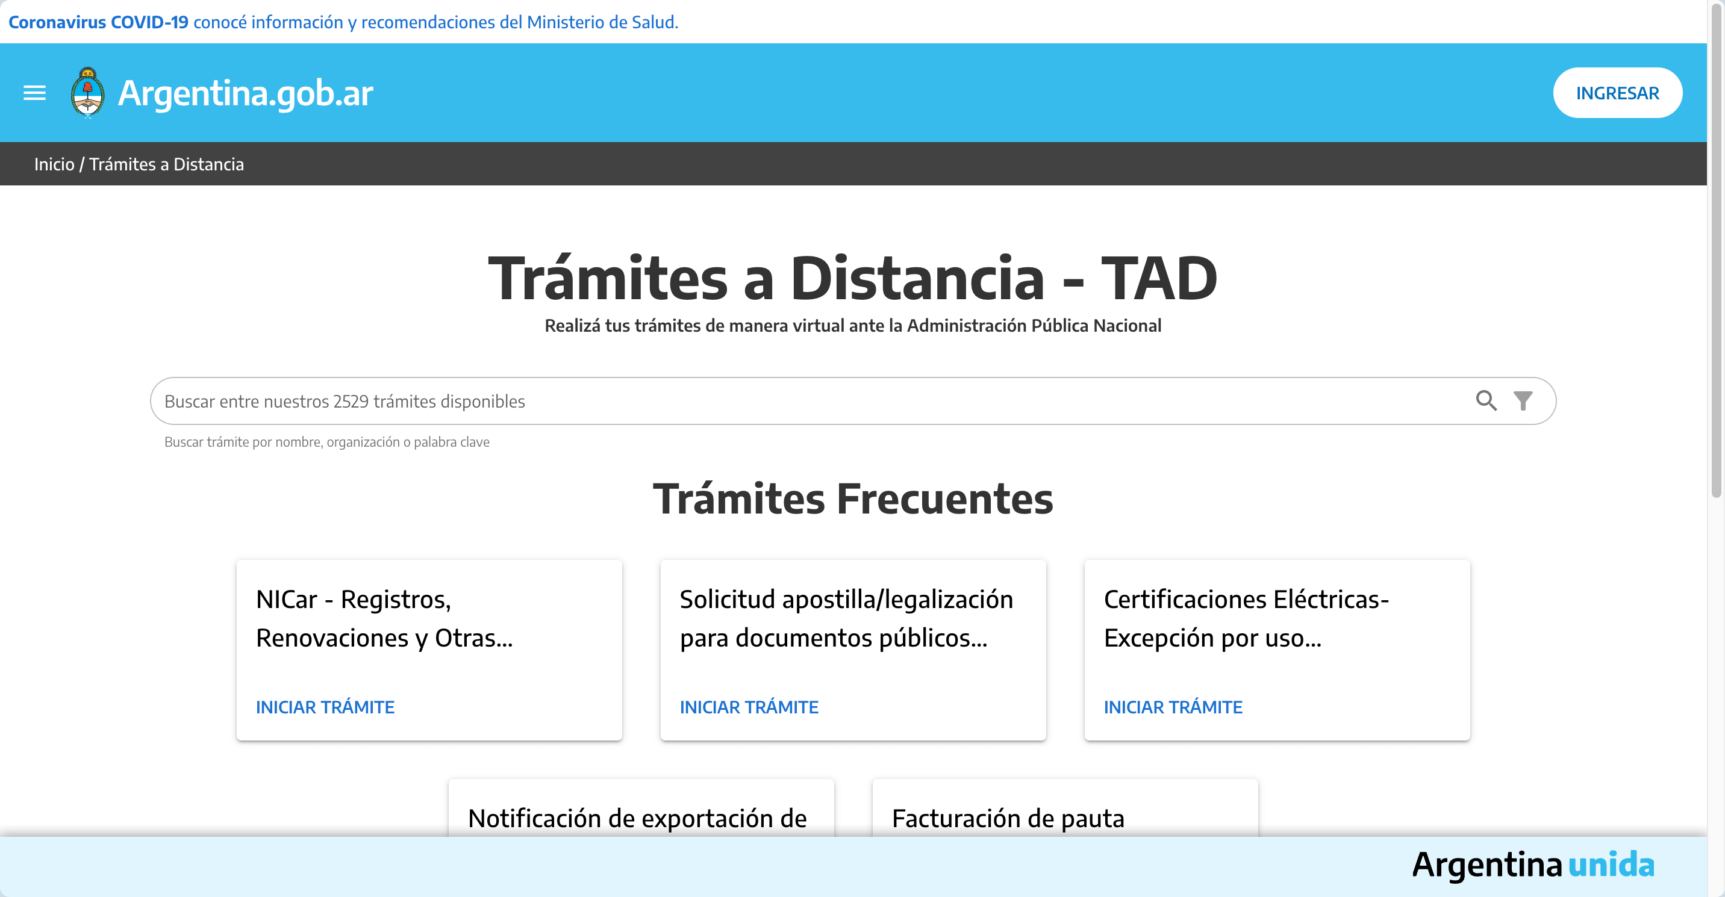
Task: Click the magnifying glass search icon
Action: pyautogui.click(x=1486, y=400)
